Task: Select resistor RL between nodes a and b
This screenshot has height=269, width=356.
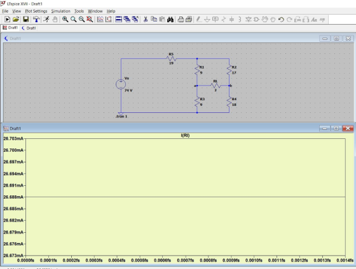Action: pos(216,86)
